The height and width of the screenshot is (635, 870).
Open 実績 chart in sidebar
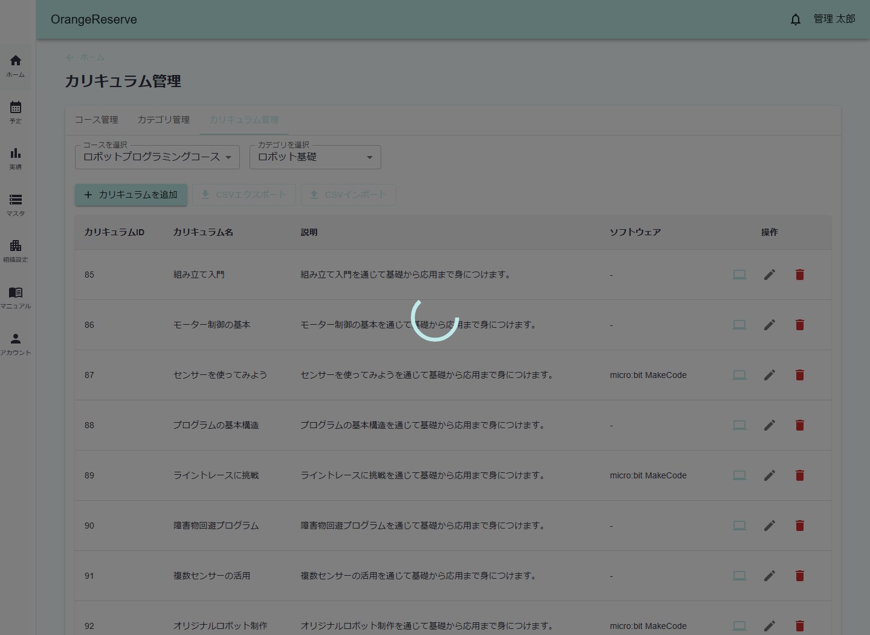point(16,158)
